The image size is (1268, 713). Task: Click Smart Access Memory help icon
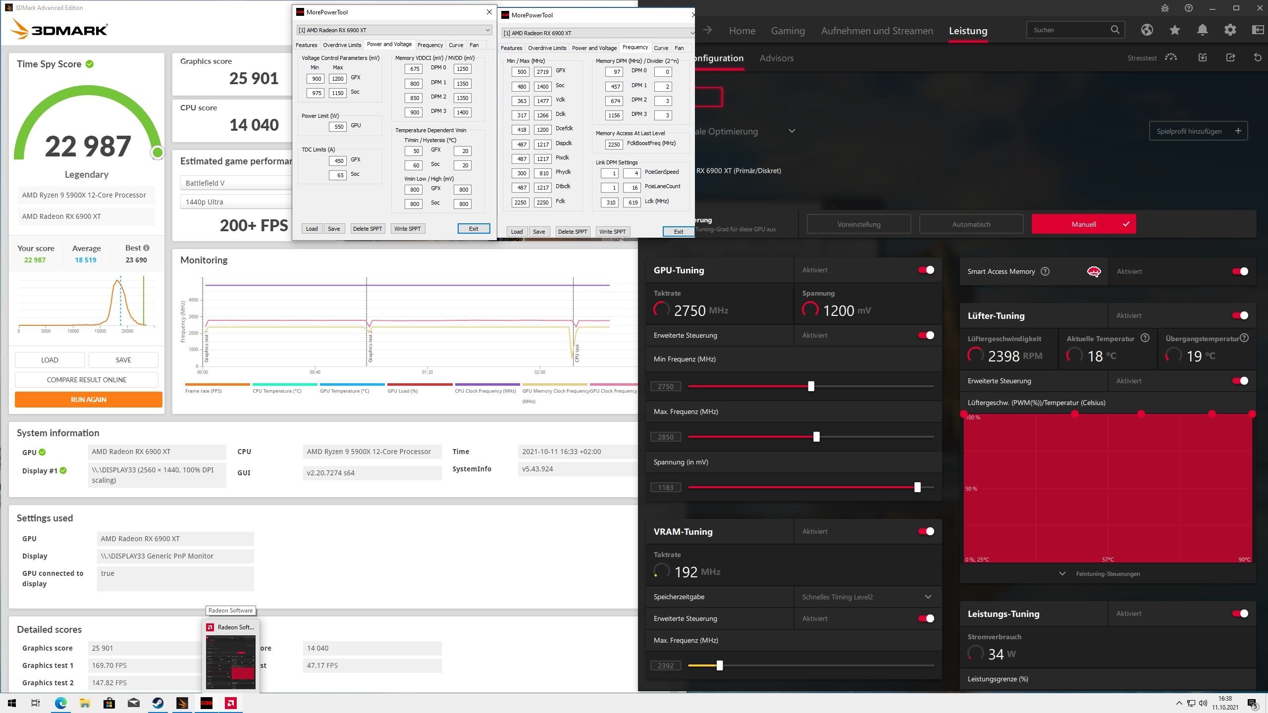1045,271
